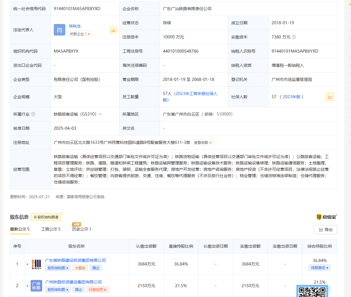Click the 直接持股比例 column header
This screenshot has height=297, width=351.
(x=181, y=246)
